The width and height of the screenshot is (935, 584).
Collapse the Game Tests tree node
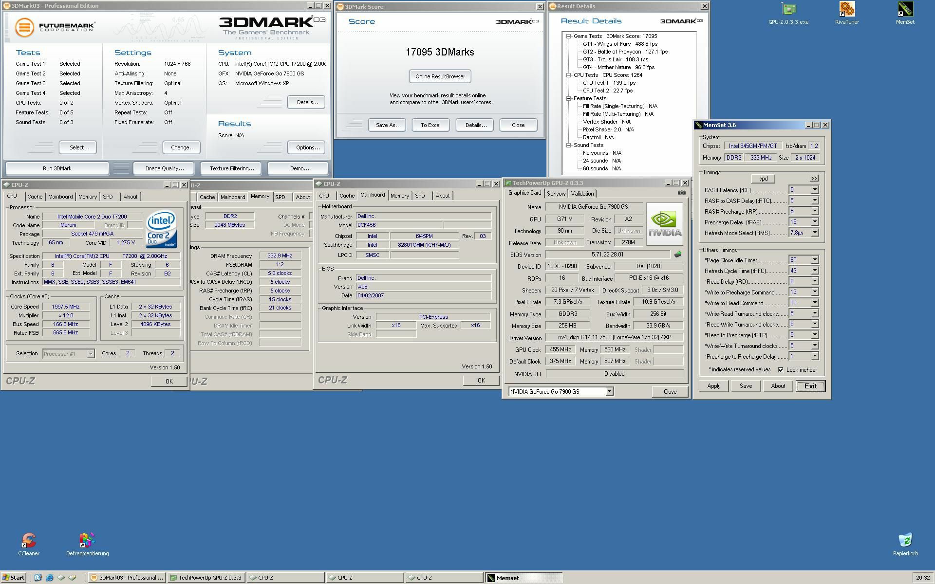click(568, 36)
